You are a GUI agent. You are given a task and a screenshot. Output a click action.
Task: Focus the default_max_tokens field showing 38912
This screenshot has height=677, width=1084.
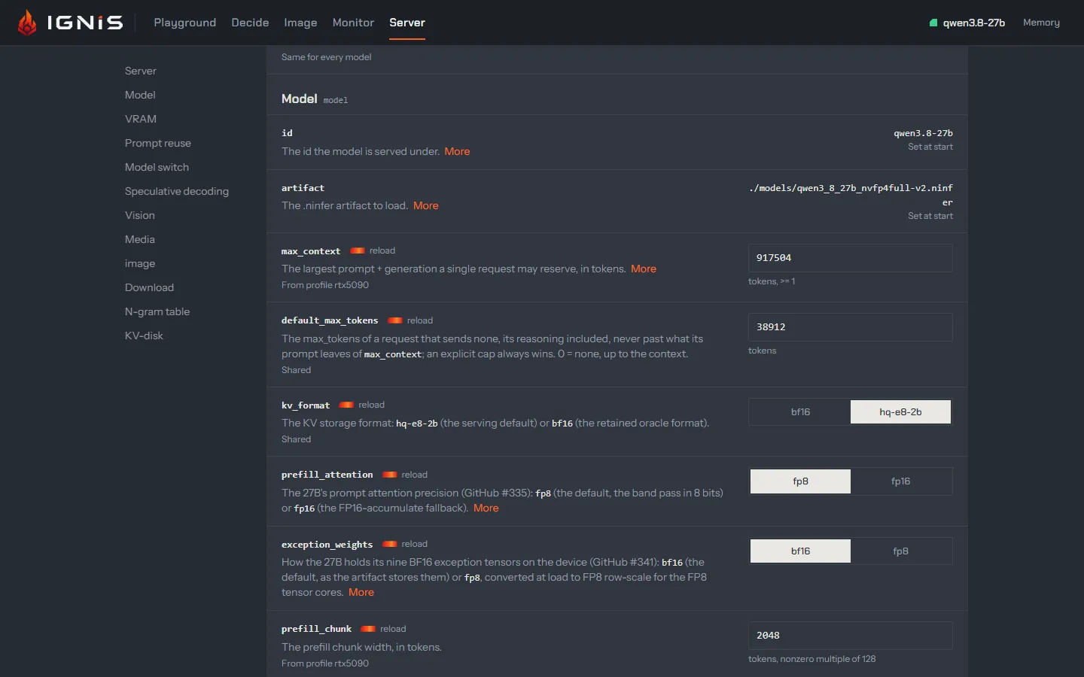851,327
